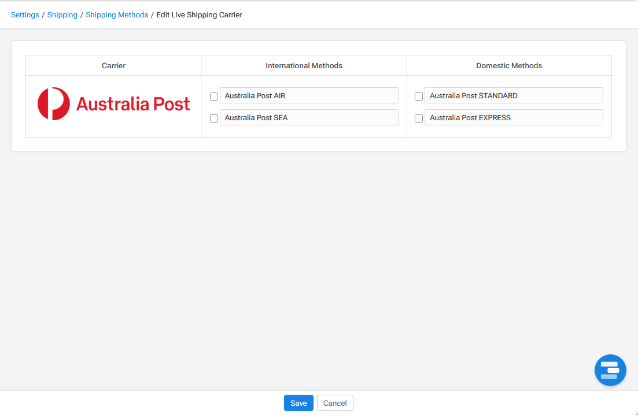This screenshot has height=415, width=638.
Task: Click the Australia Post logo
Action: [x=113, y=103]
